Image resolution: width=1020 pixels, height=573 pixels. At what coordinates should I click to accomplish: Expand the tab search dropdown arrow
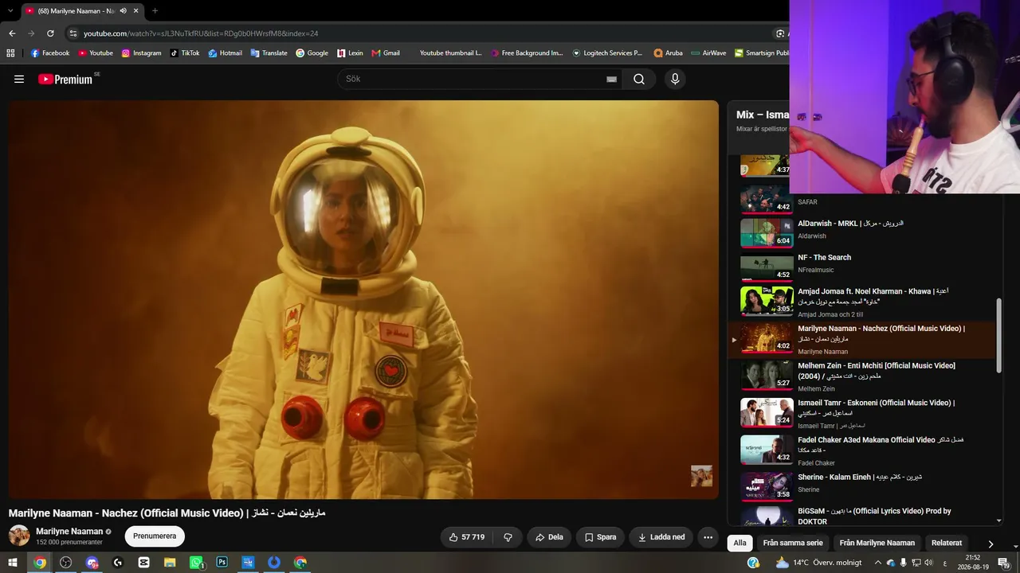click(x=10, y=11)
